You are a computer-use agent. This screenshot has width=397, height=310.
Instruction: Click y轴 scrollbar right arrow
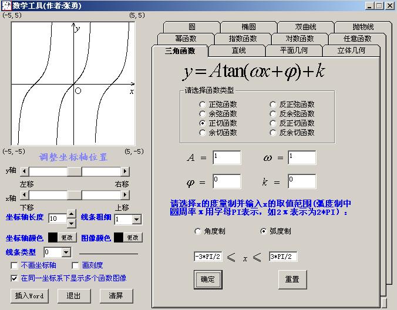point(125,171)
